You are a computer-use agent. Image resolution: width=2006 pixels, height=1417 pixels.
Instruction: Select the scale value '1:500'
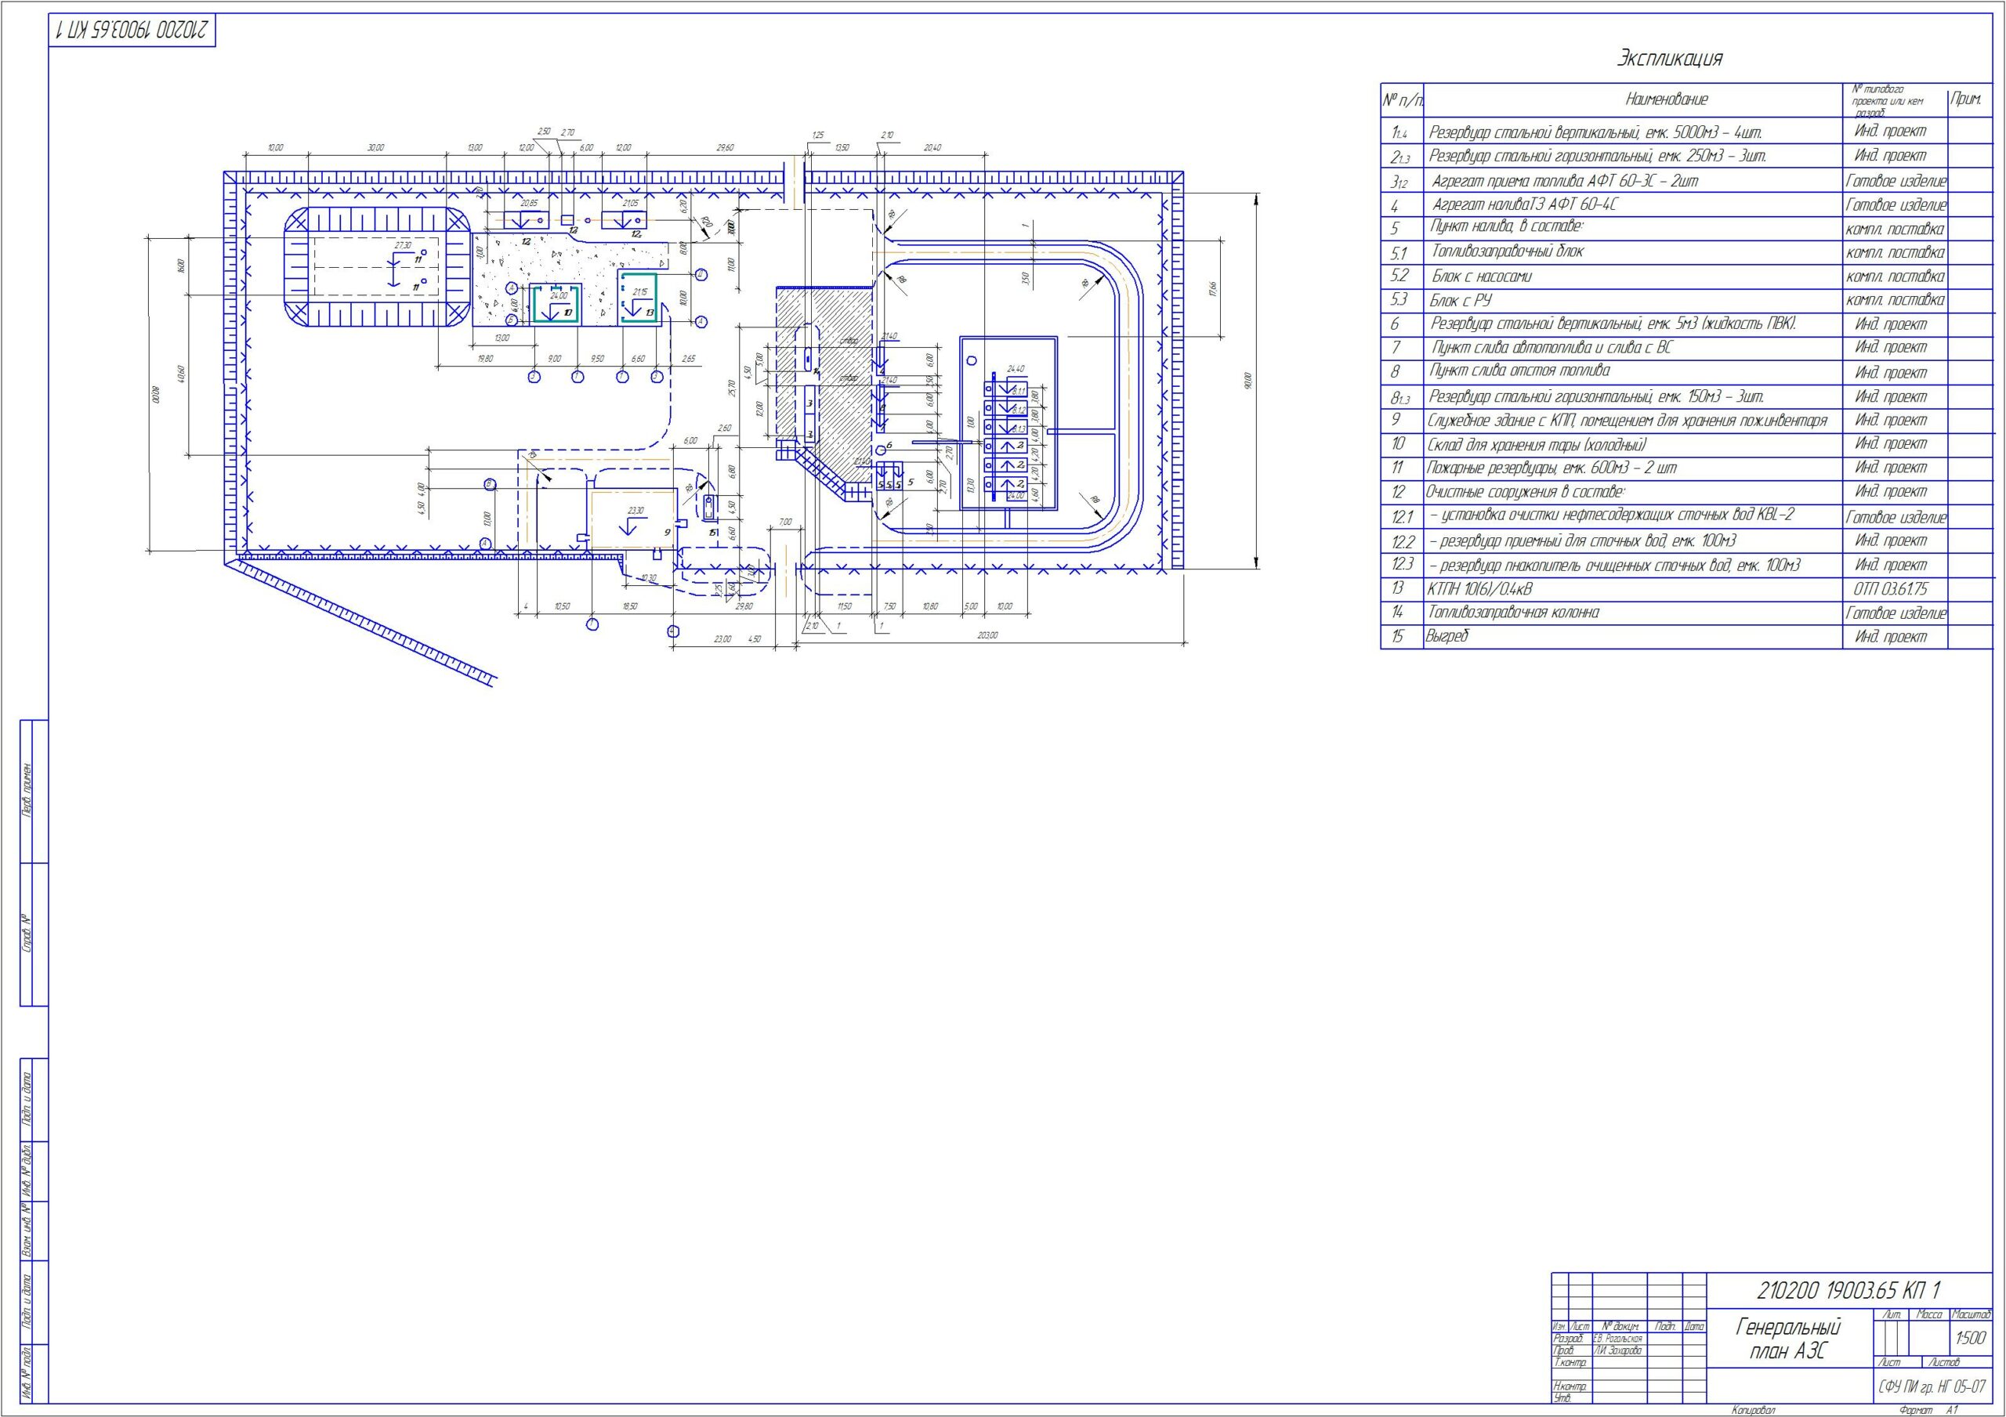pos(1970,1338)
